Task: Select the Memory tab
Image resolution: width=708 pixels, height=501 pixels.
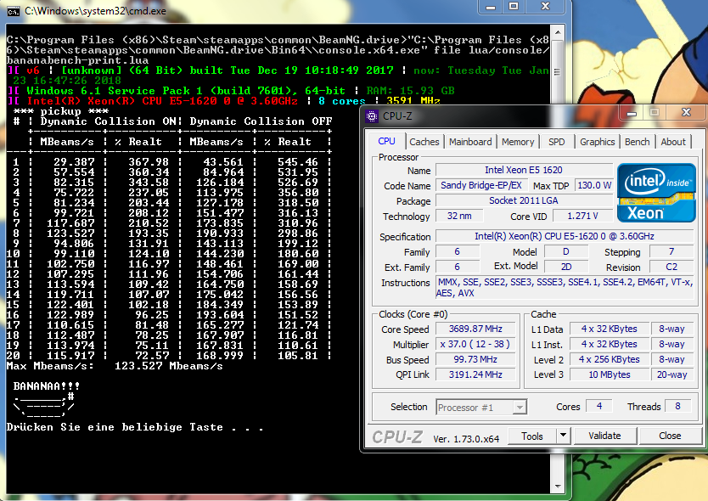Action: [518, 142]
